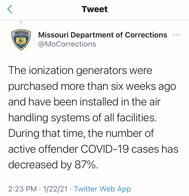Image resolution: width=189 pixels, height=196 pixels.
Task: Click the thread connector line above avatar
Action: (x=21, y=23)
